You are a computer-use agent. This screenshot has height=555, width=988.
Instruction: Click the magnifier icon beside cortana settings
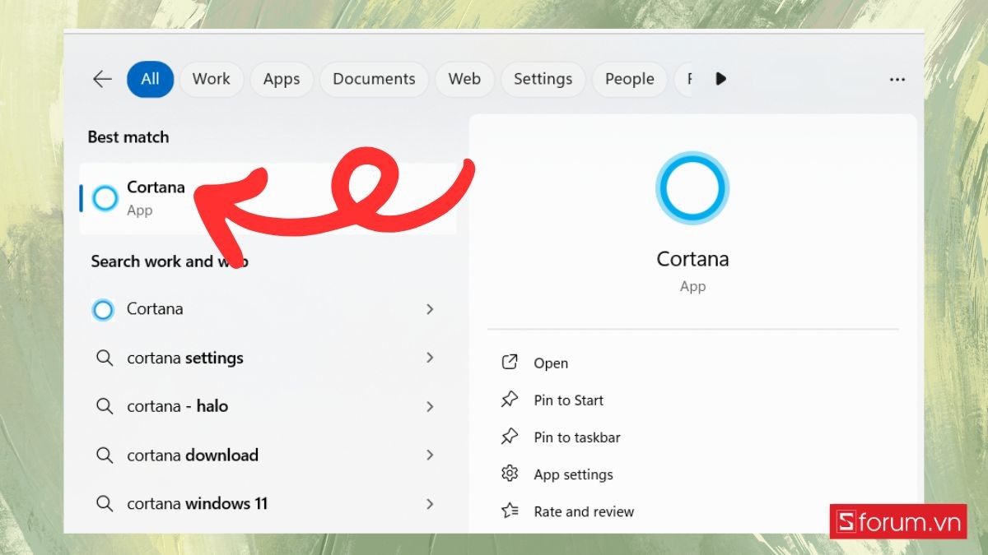[105, 358]
